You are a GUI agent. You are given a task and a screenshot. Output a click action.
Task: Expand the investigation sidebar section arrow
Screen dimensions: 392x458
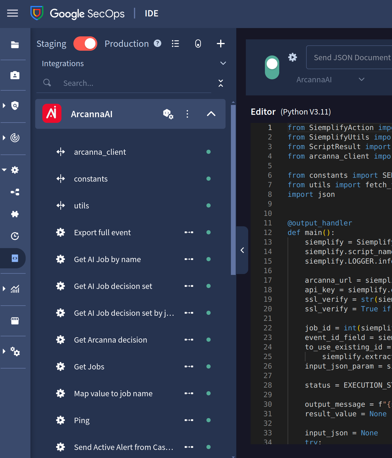pos(4,106)
